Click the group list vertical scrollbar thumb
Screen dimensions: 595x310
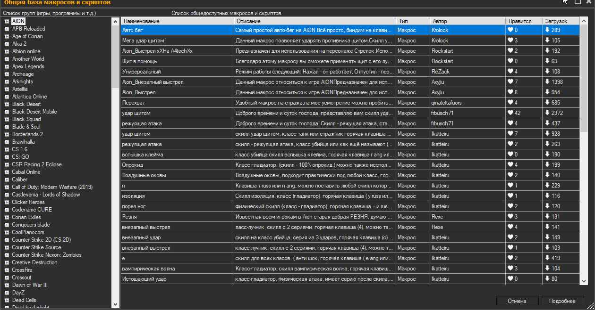pyautogui.click(x=116, y=56)
